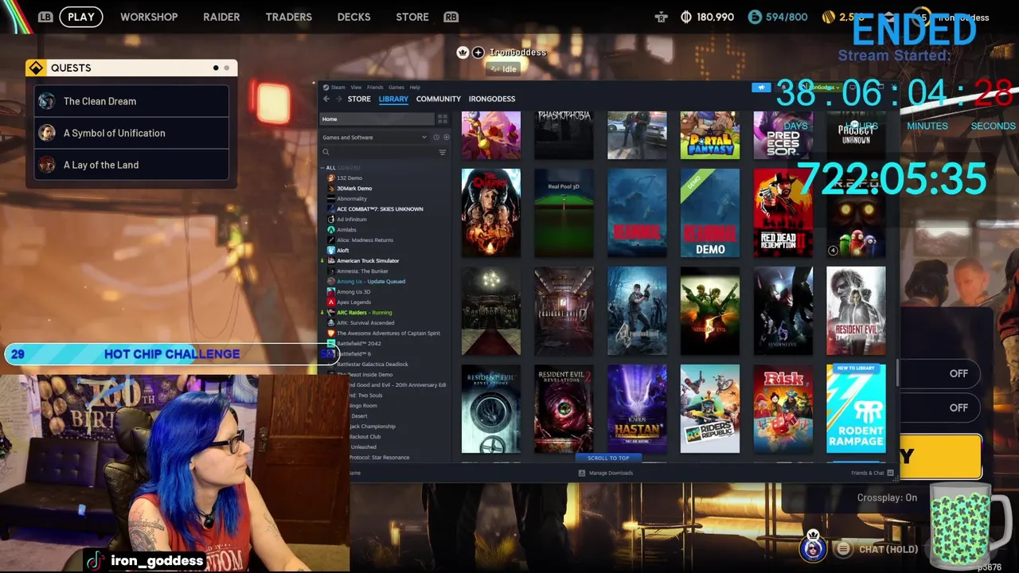Toggle the second OFF setting

point(958,407)
